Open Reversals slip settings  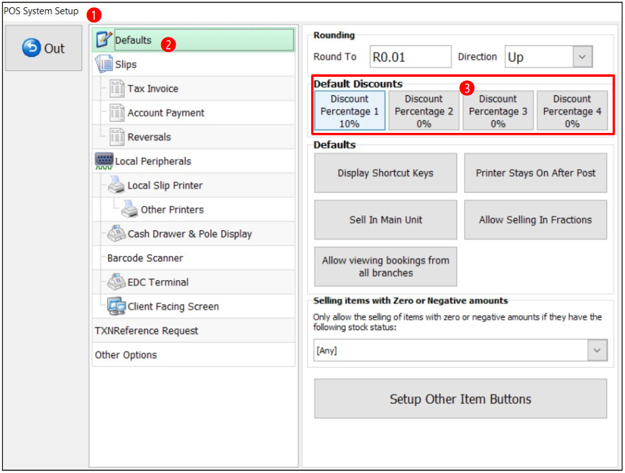(193, 137)
